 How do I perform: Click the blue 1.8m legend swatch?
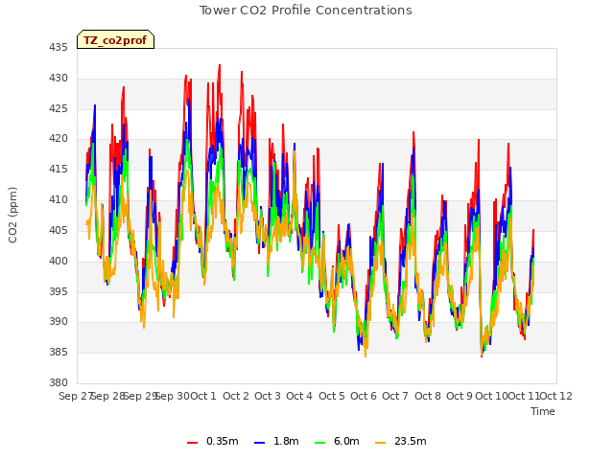(x=259, y=443)
